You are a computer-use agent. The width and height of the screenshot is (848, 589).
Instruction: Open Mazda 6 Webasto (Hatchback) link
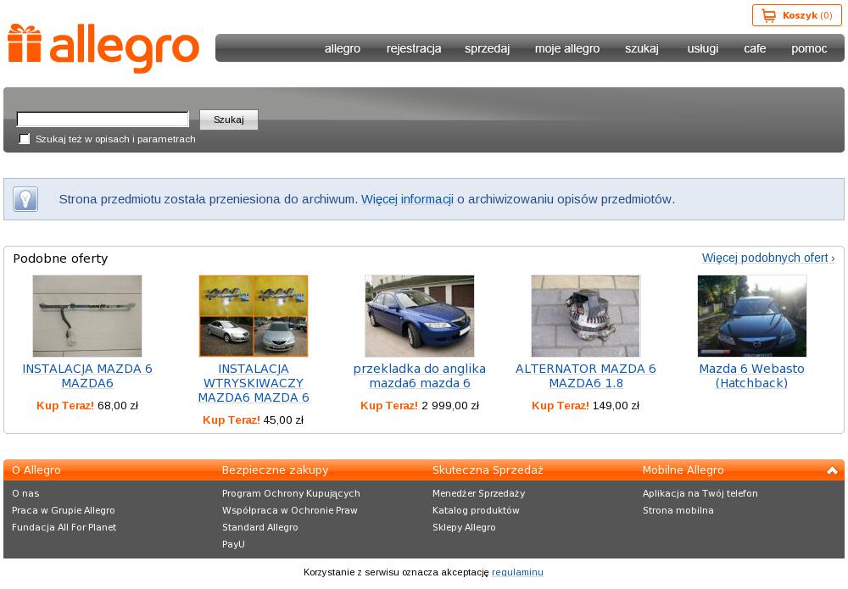751,376
